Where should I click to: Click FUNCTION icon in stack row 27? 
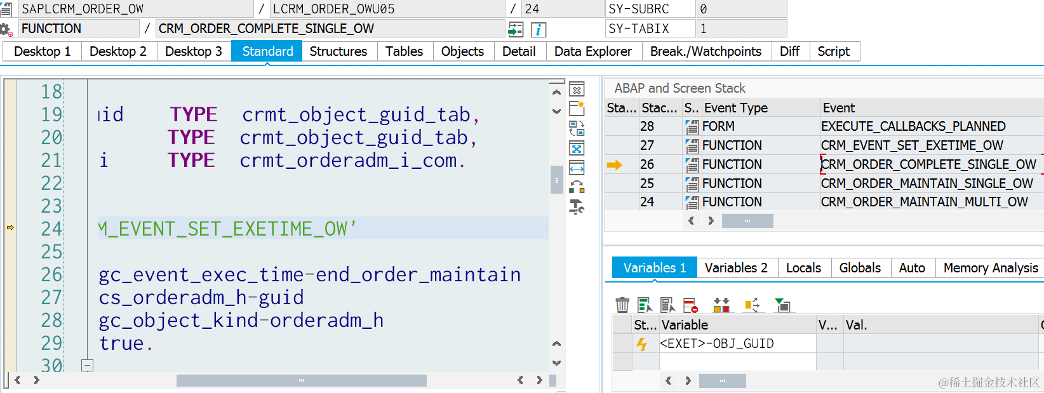(x=692, y=146)
